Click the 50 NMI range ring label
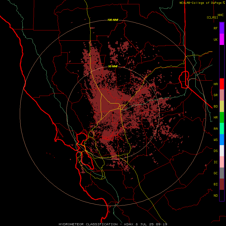 click(x=113, y=67)
